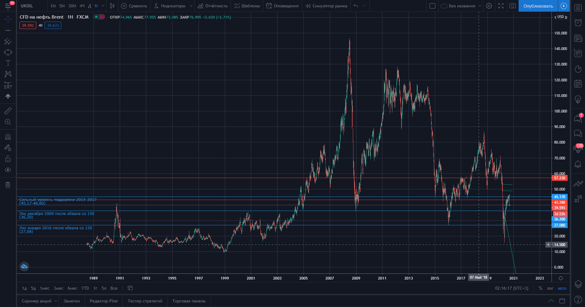Image resolution: width=585 pixels, height=307 pixels.
Task: Toggle hide all drawings eye icon
Action: [x=8, y=170]
